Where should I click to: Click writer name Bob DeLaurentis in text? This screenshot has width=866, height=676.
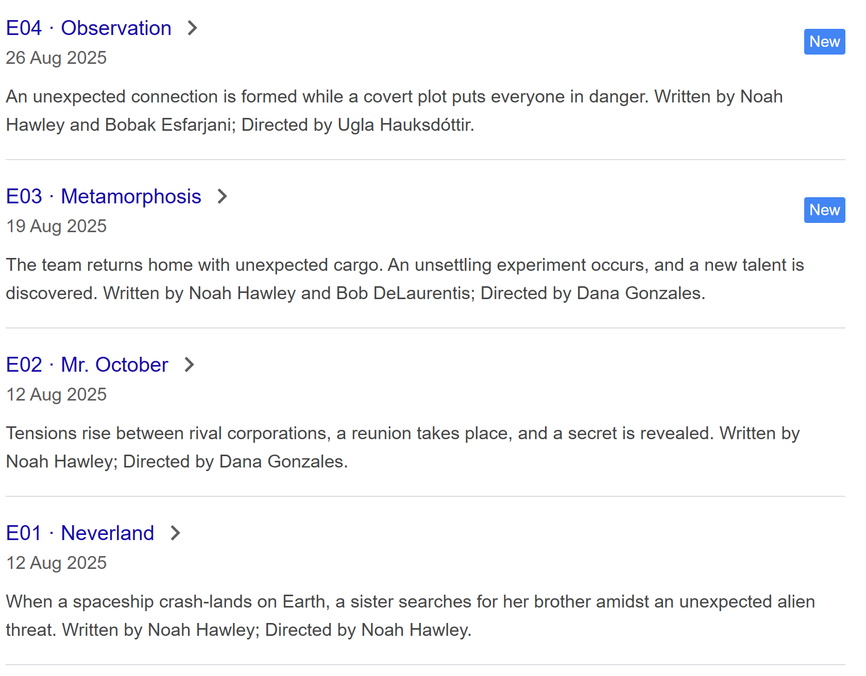coord(405,293)
